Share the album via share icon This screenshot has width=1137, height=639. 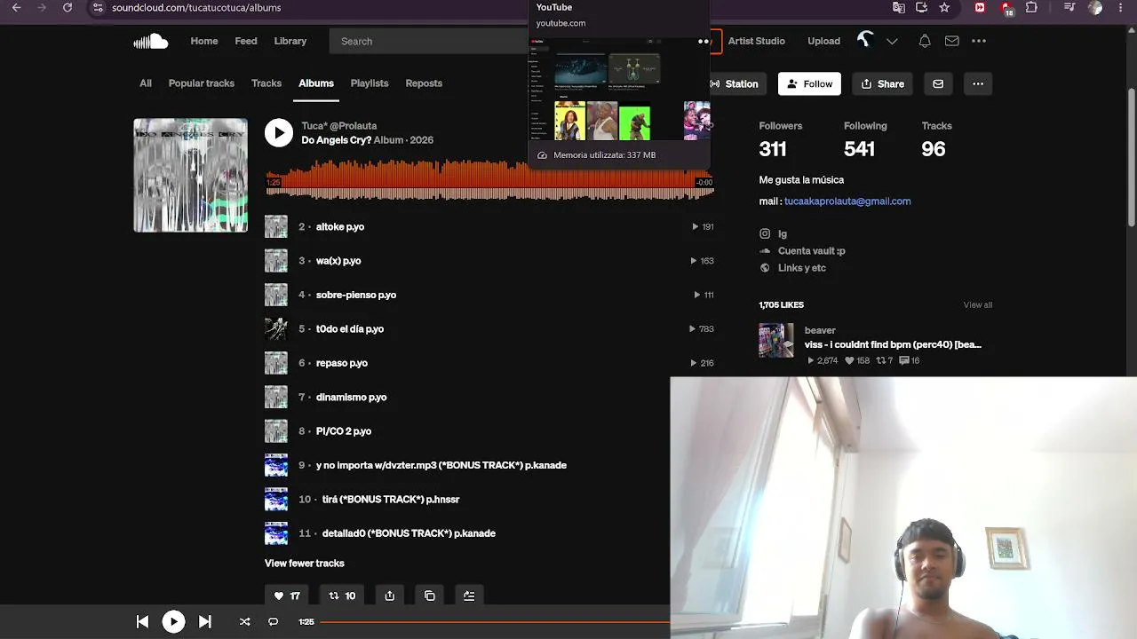click(x=390, y=596)
